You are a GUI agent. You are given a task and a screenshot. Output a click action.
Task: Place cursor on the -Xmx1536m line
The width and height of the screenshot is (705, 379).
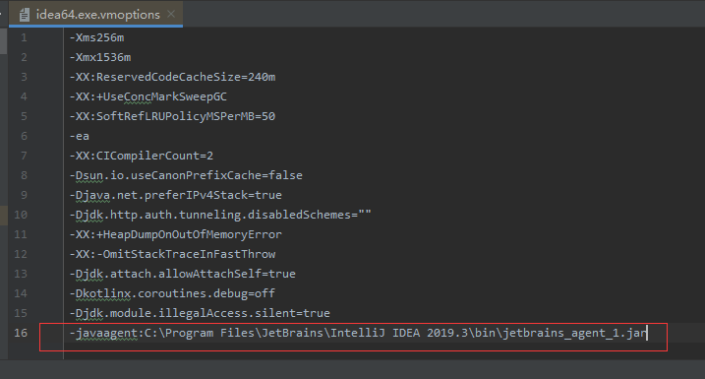click(100, 58)
